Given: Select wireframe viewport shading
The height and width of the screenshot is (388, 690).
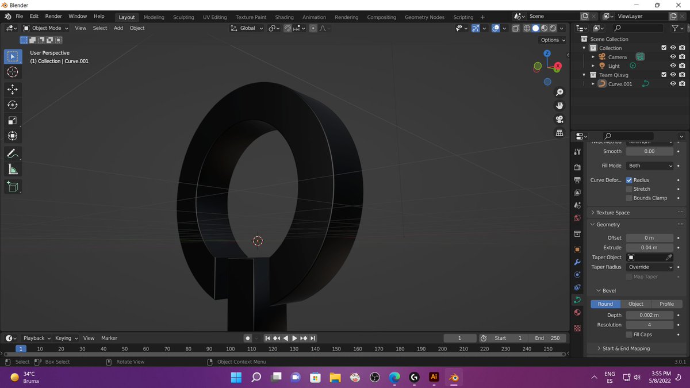Looking at the screenshot, I should click(x=527, y=28).
